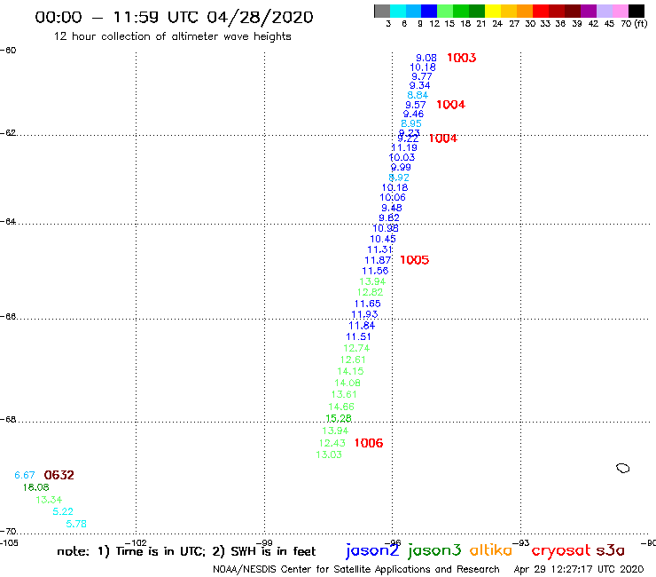656x577 pixels.
Task: Click wave height value 9.34
Action: (419, 85)
